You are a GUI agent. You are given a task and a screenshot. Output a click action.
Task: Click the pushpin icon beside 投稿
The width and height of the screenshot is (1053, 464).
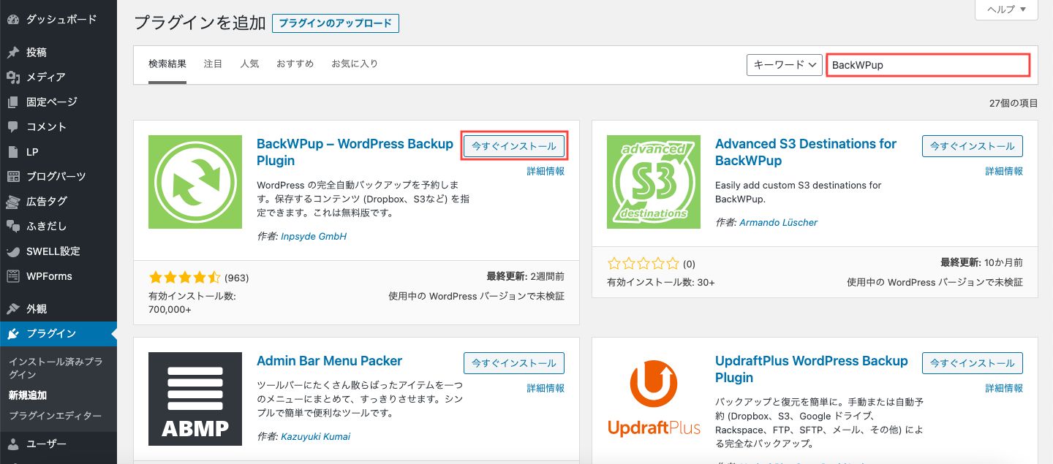click(12, 53)
